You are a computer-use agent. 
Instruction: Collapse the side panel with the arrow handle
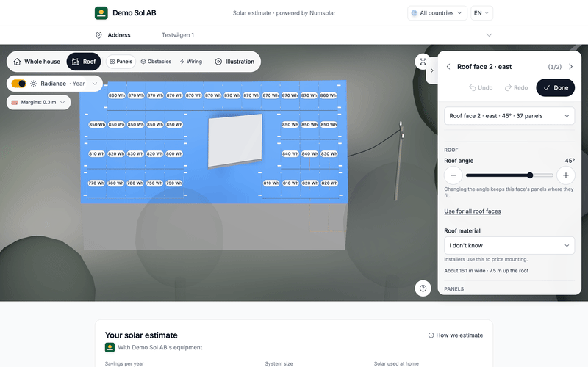tap(431, 70)
